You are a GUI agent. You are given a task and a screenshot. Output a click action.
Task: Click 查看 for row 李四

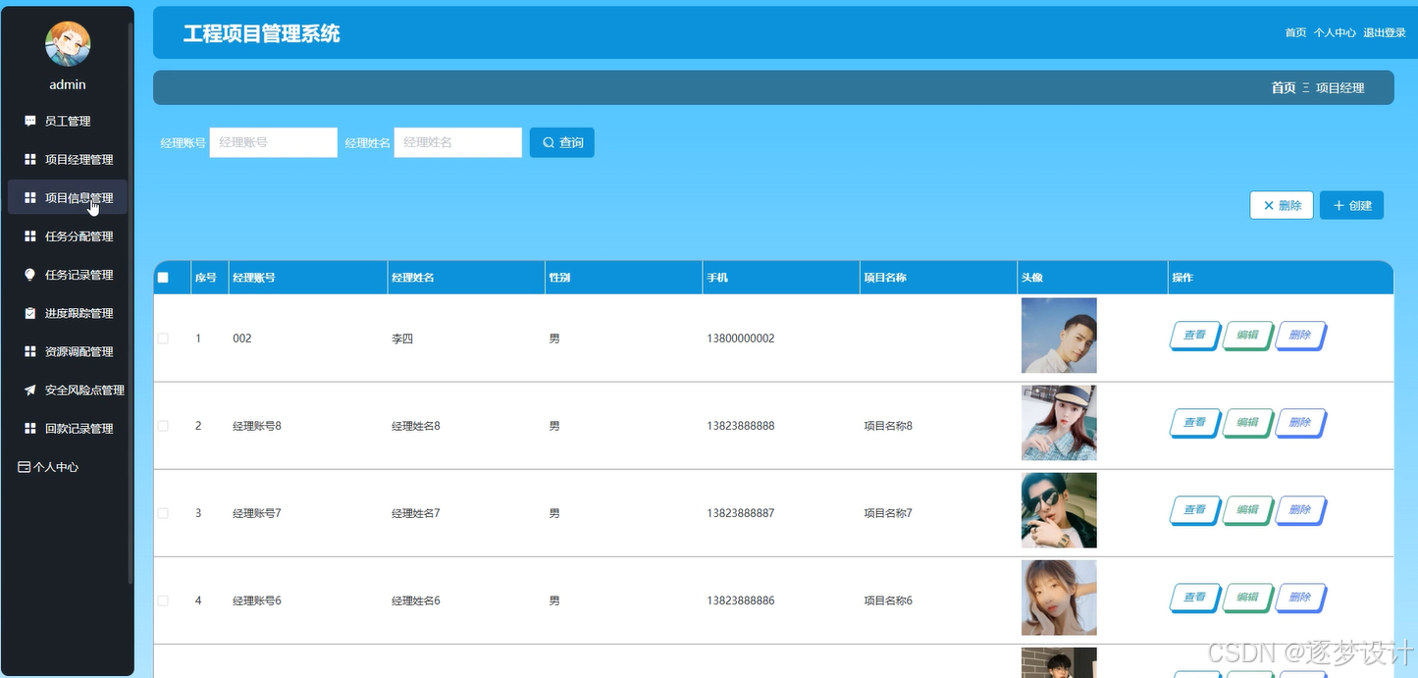(x=1194, y=336)
